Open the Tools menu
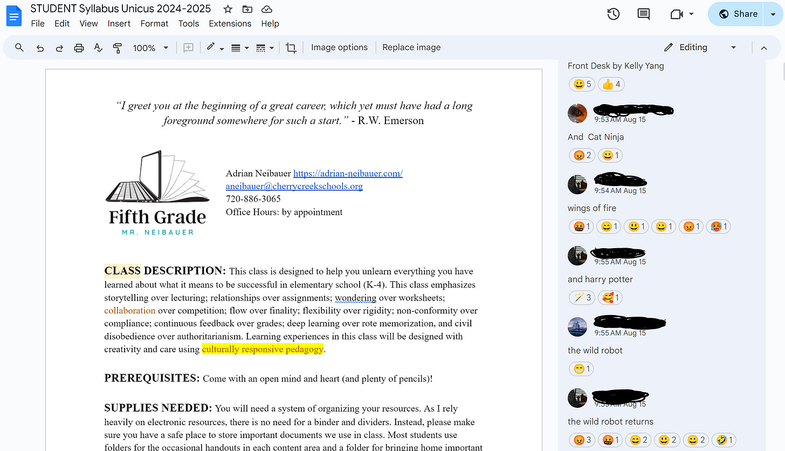The width and height of the screenshot is (785, 451). 189,23
